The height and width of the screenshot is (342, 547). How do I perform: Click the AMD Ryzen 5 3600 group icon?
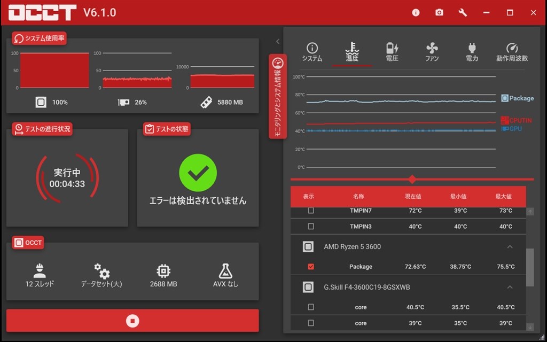point(308,247)
